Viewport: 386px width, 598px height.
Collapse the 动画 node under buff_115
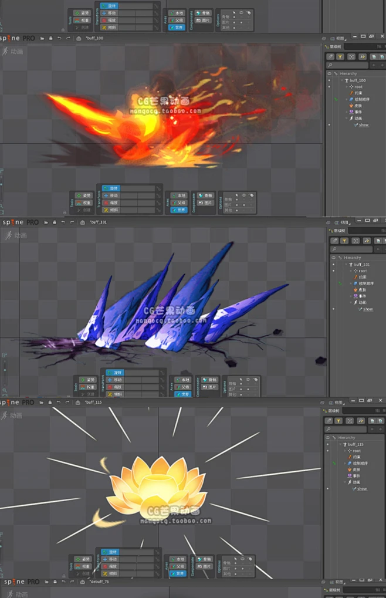(346, 482)
